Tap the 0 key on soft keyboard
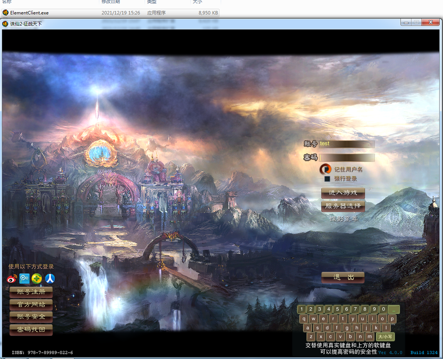The image size is (443, 359). tap(383, 309)
